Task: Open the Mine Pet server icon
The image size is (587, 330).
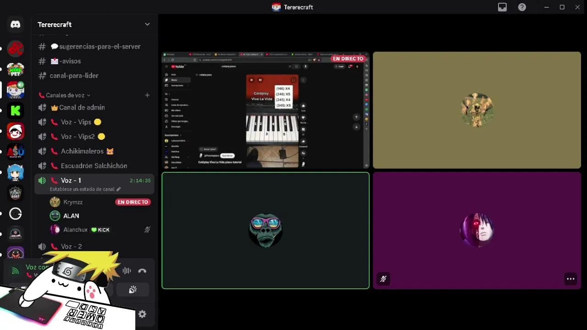Action: (16, 69)
